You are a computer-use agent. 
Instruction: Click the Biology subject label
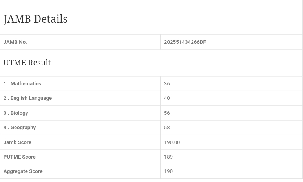pos(16,113)
